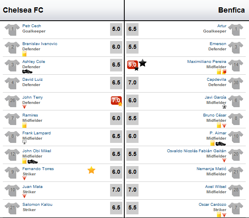Click the black star next to Maximiliano Pereira's rating

tap(143, 63)
